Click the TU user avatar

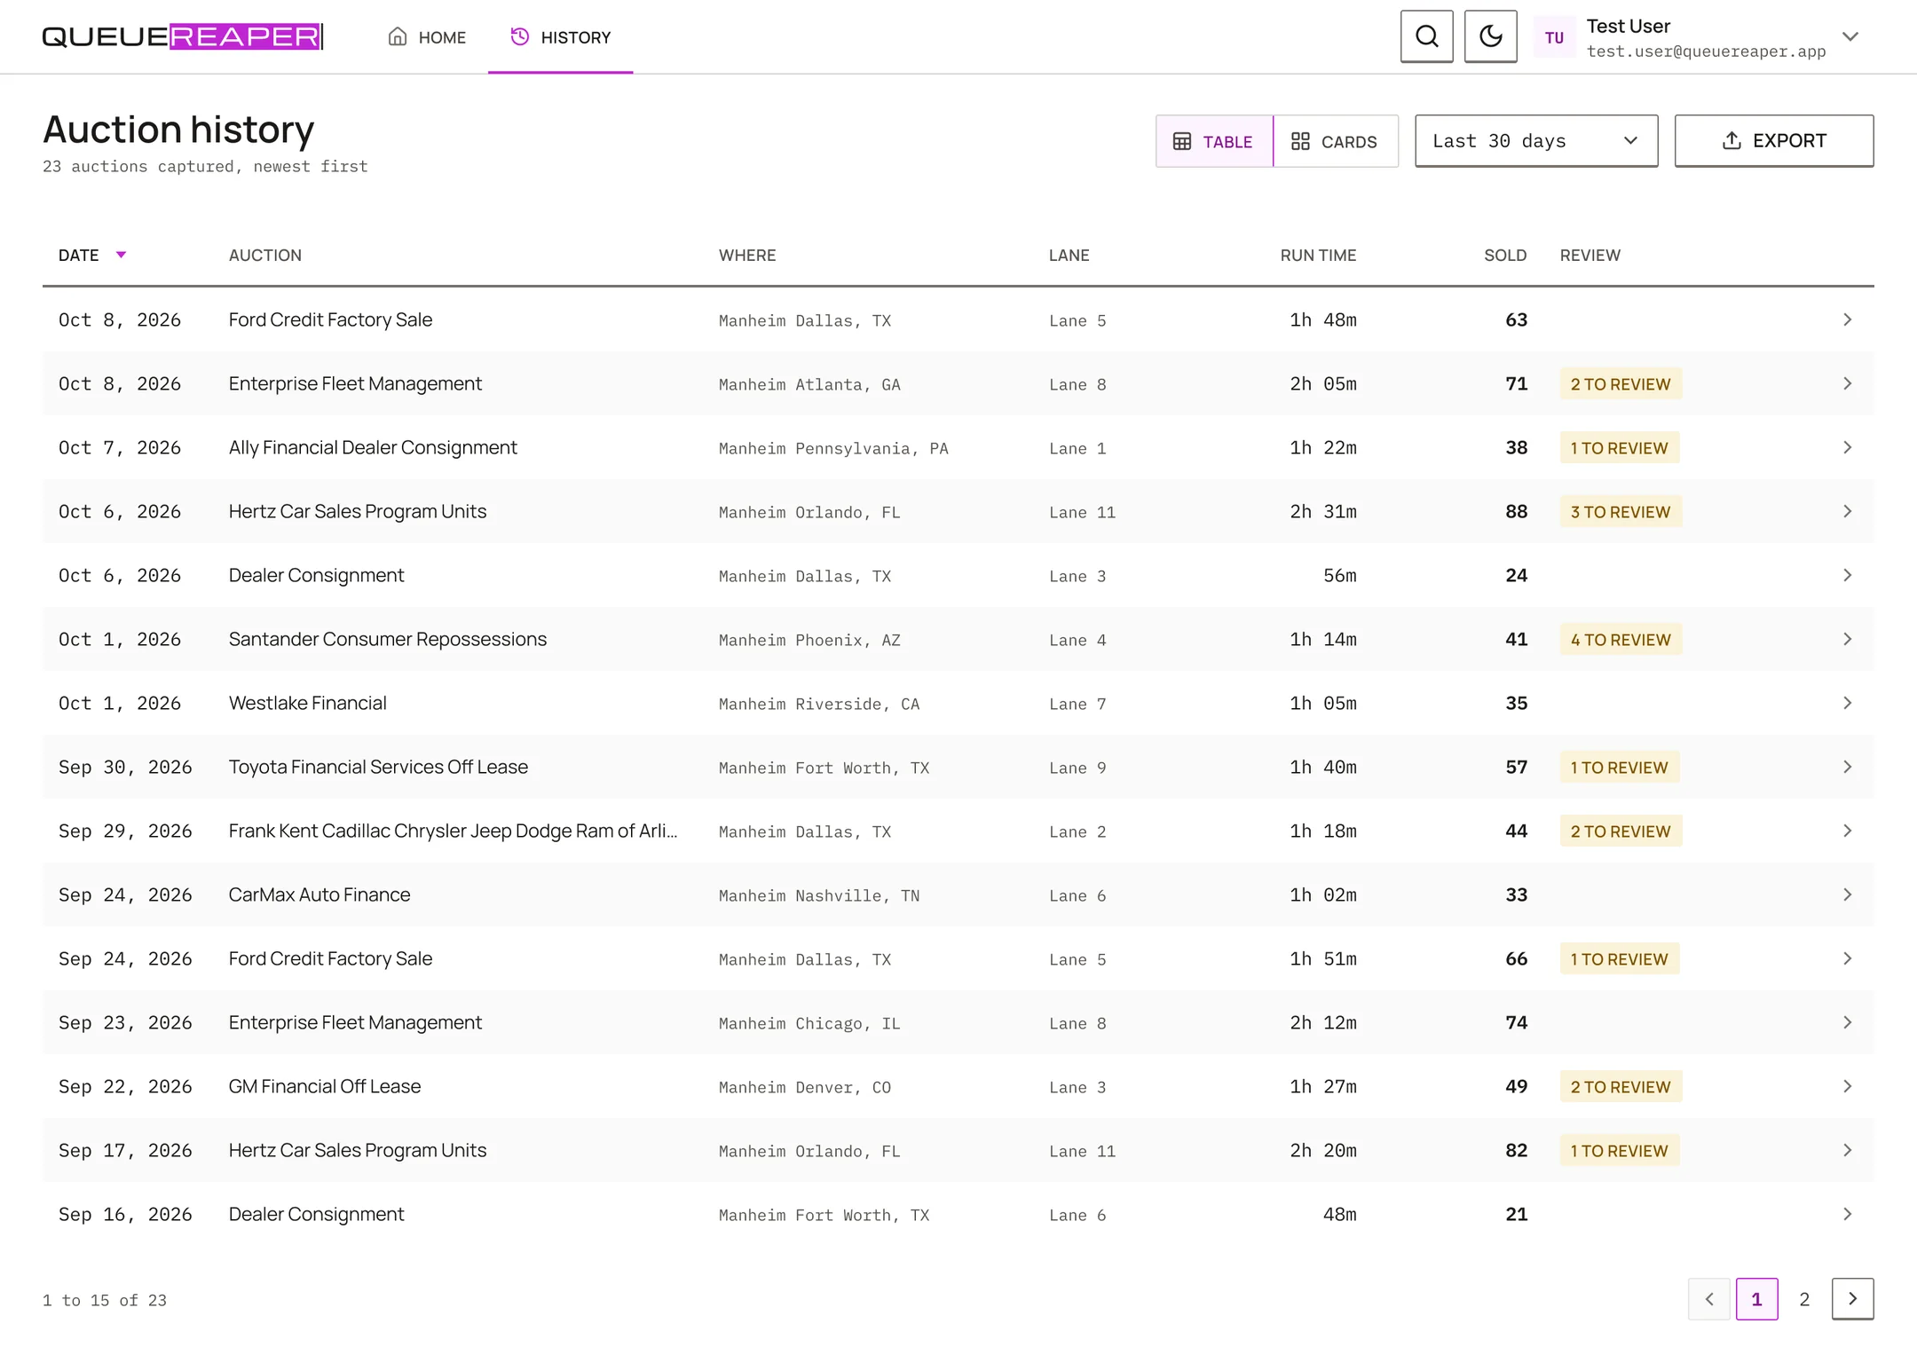point(1554,37)
